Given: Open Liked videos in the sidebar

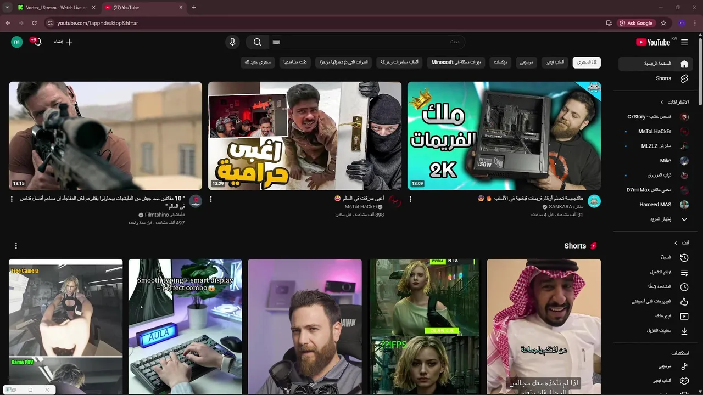Looking at the screenshot, I should point(656,301).
